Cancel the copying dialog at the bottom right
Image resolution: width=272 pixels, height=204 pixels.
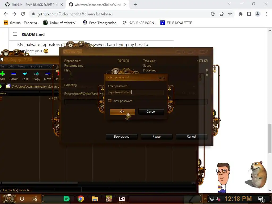pyautogui.click(x=192, y=137)
